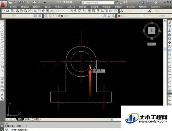Select the Line draw tool
Viewport: 172px width, 131px height.
click(x=2, y=22)
